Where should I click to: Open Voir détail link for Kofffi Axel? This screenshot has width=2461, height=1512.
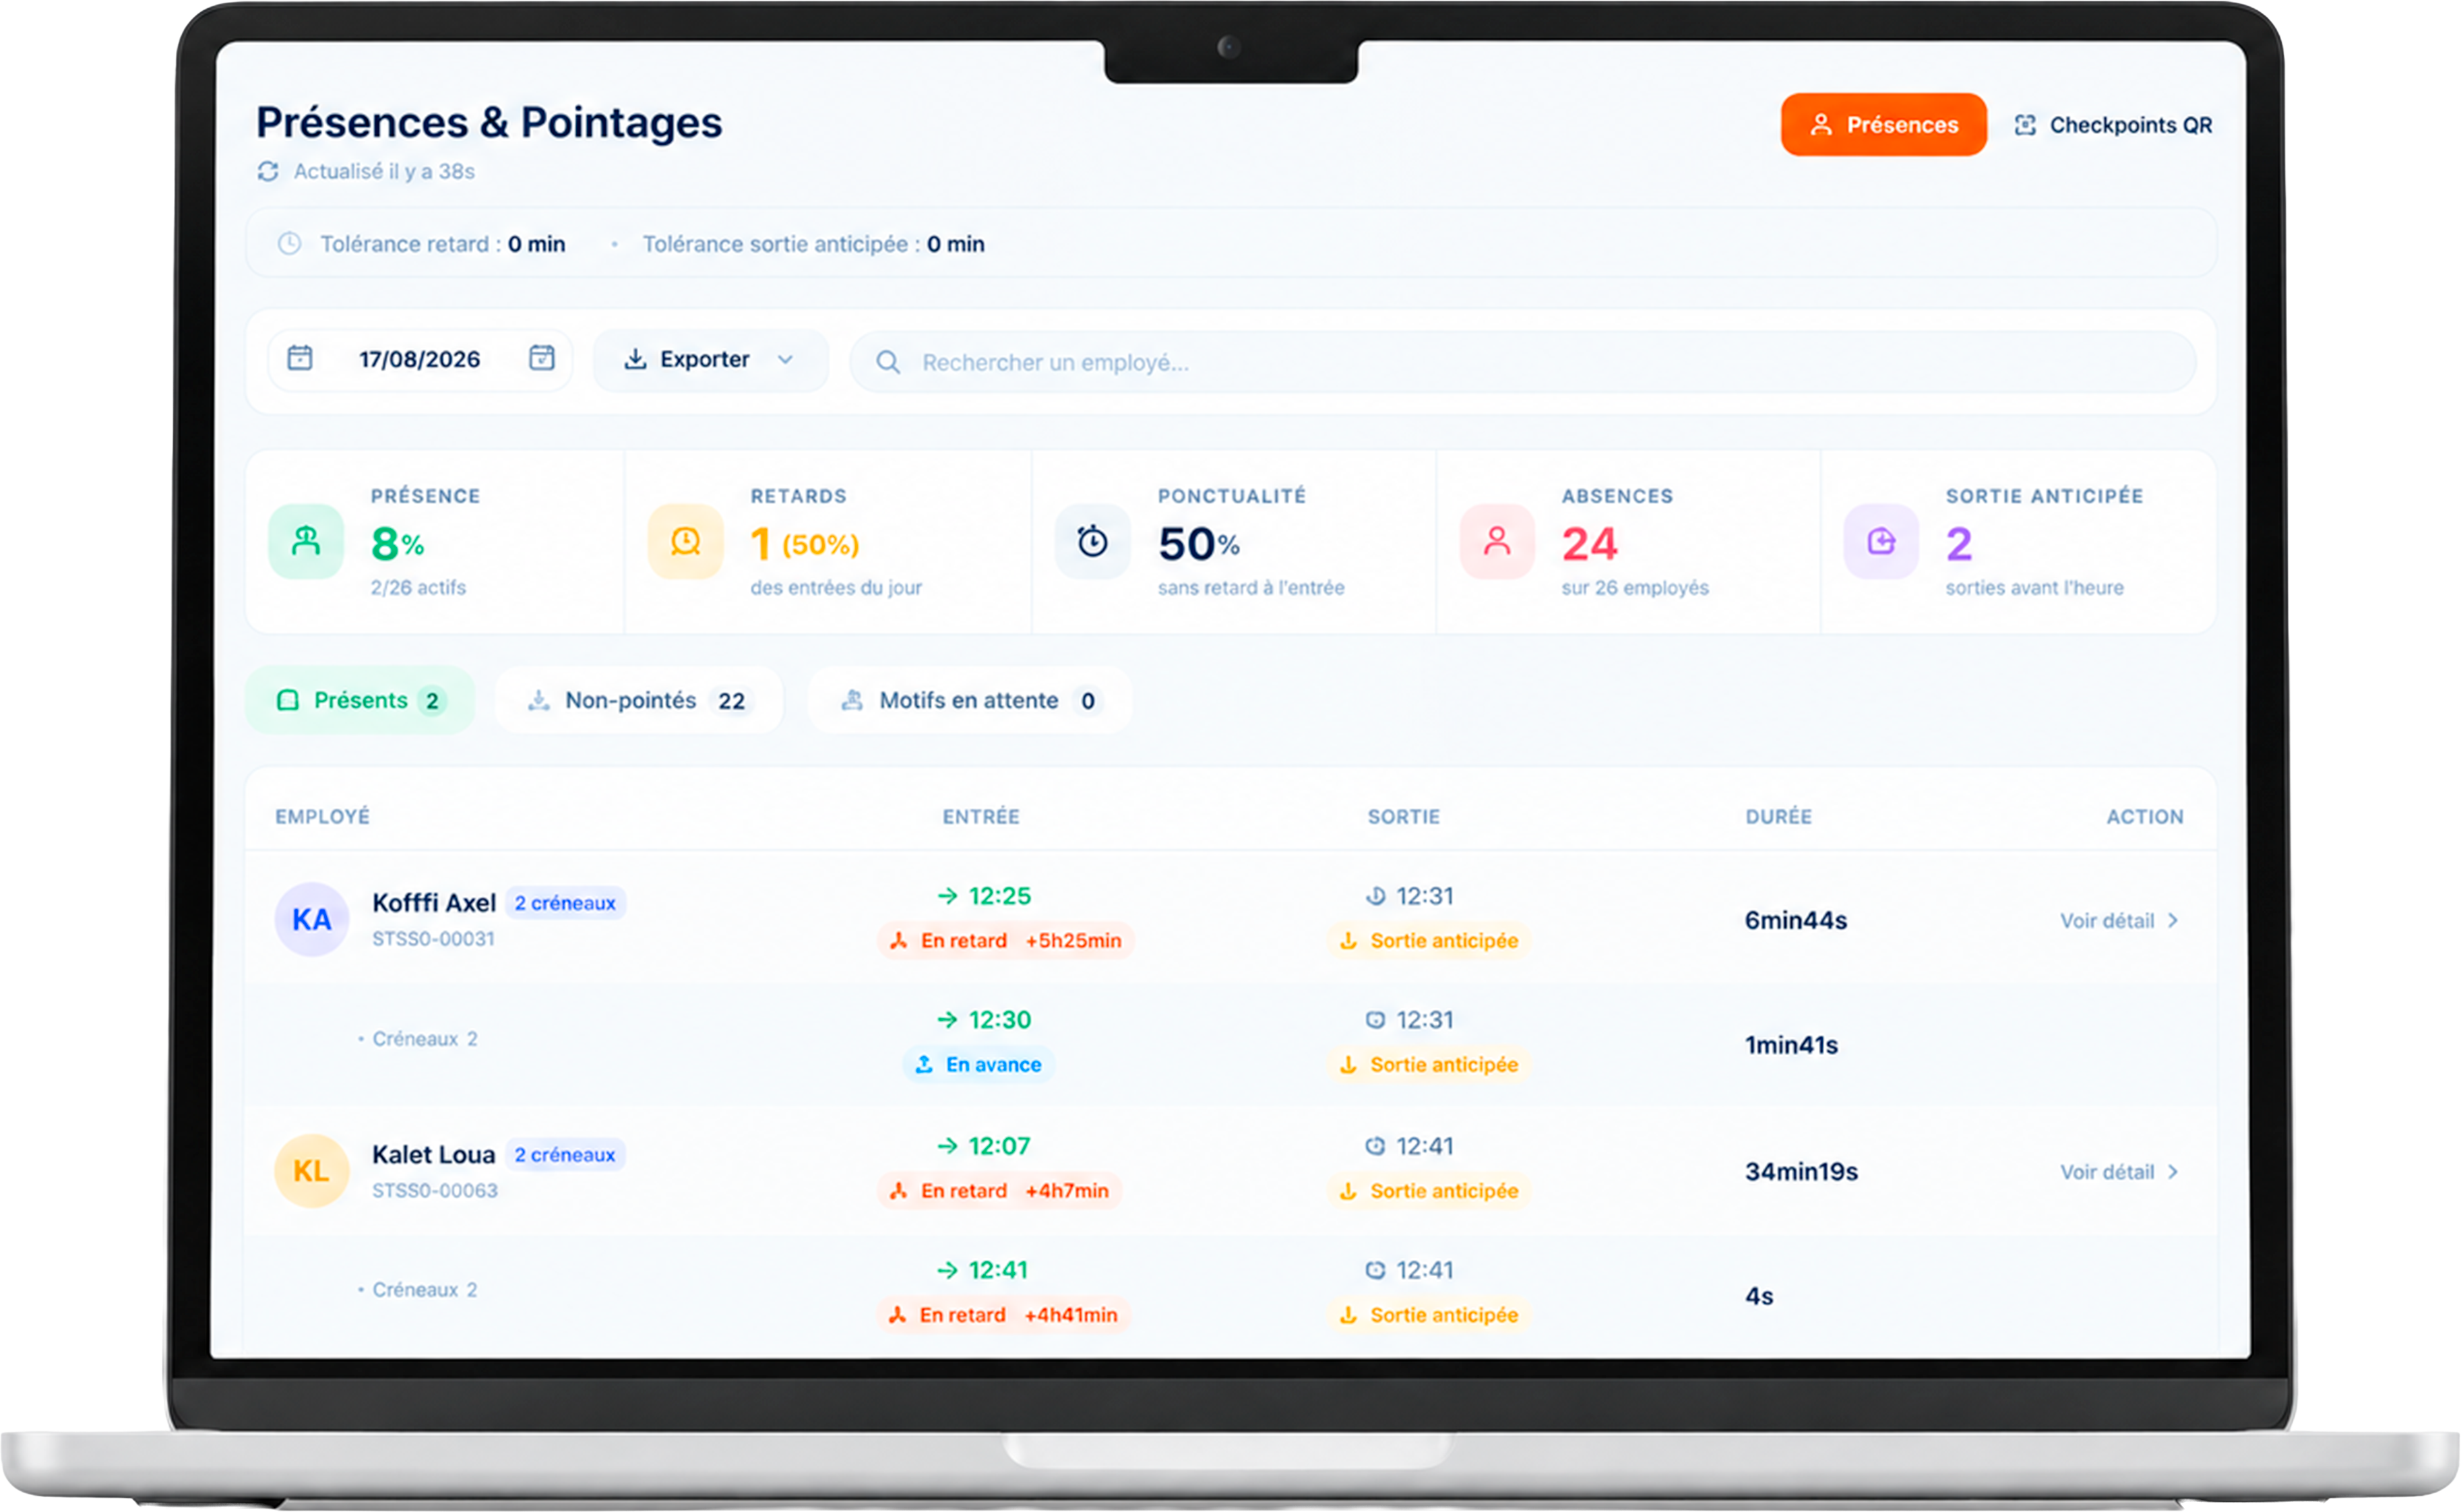tap(2119, 921)
